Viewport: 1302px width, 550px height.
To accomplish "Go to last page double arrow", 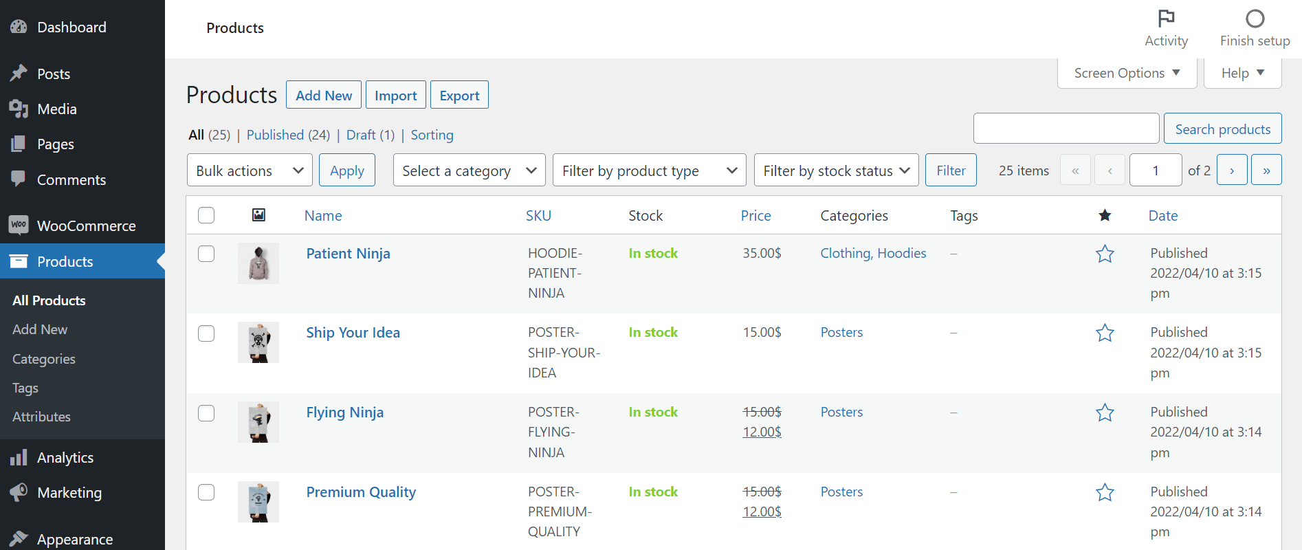I will (x=1266, y=170).
